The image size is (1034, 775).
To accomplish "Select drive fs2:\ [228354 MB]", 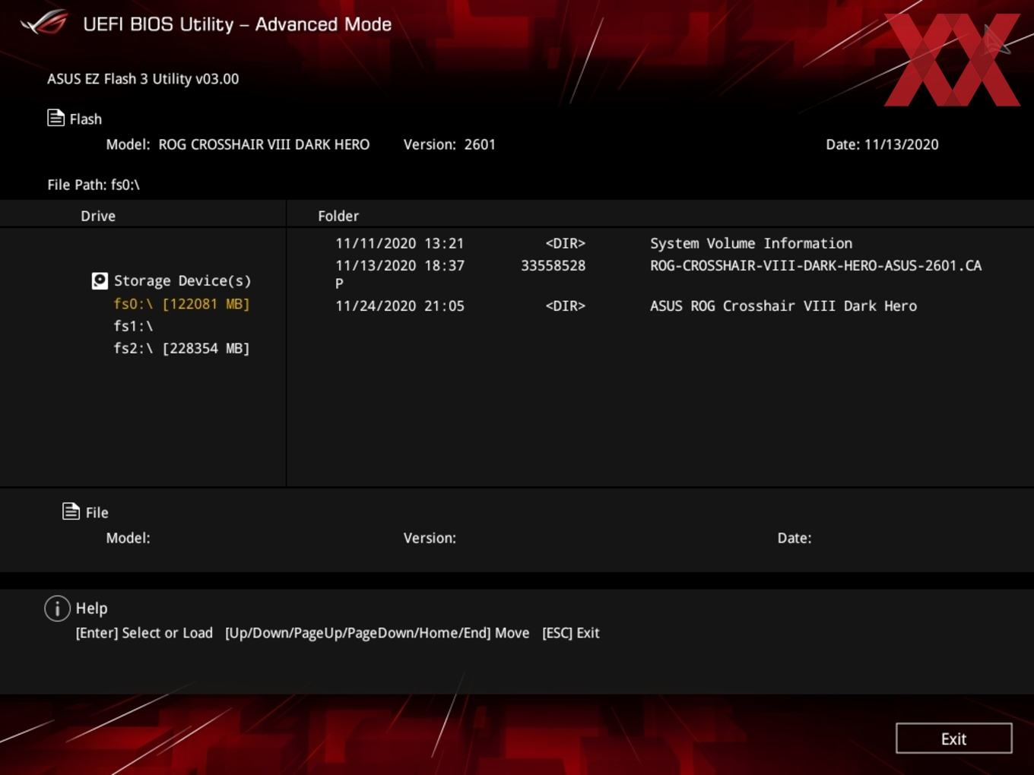I will pyautogui.click(x=182, y=348).
